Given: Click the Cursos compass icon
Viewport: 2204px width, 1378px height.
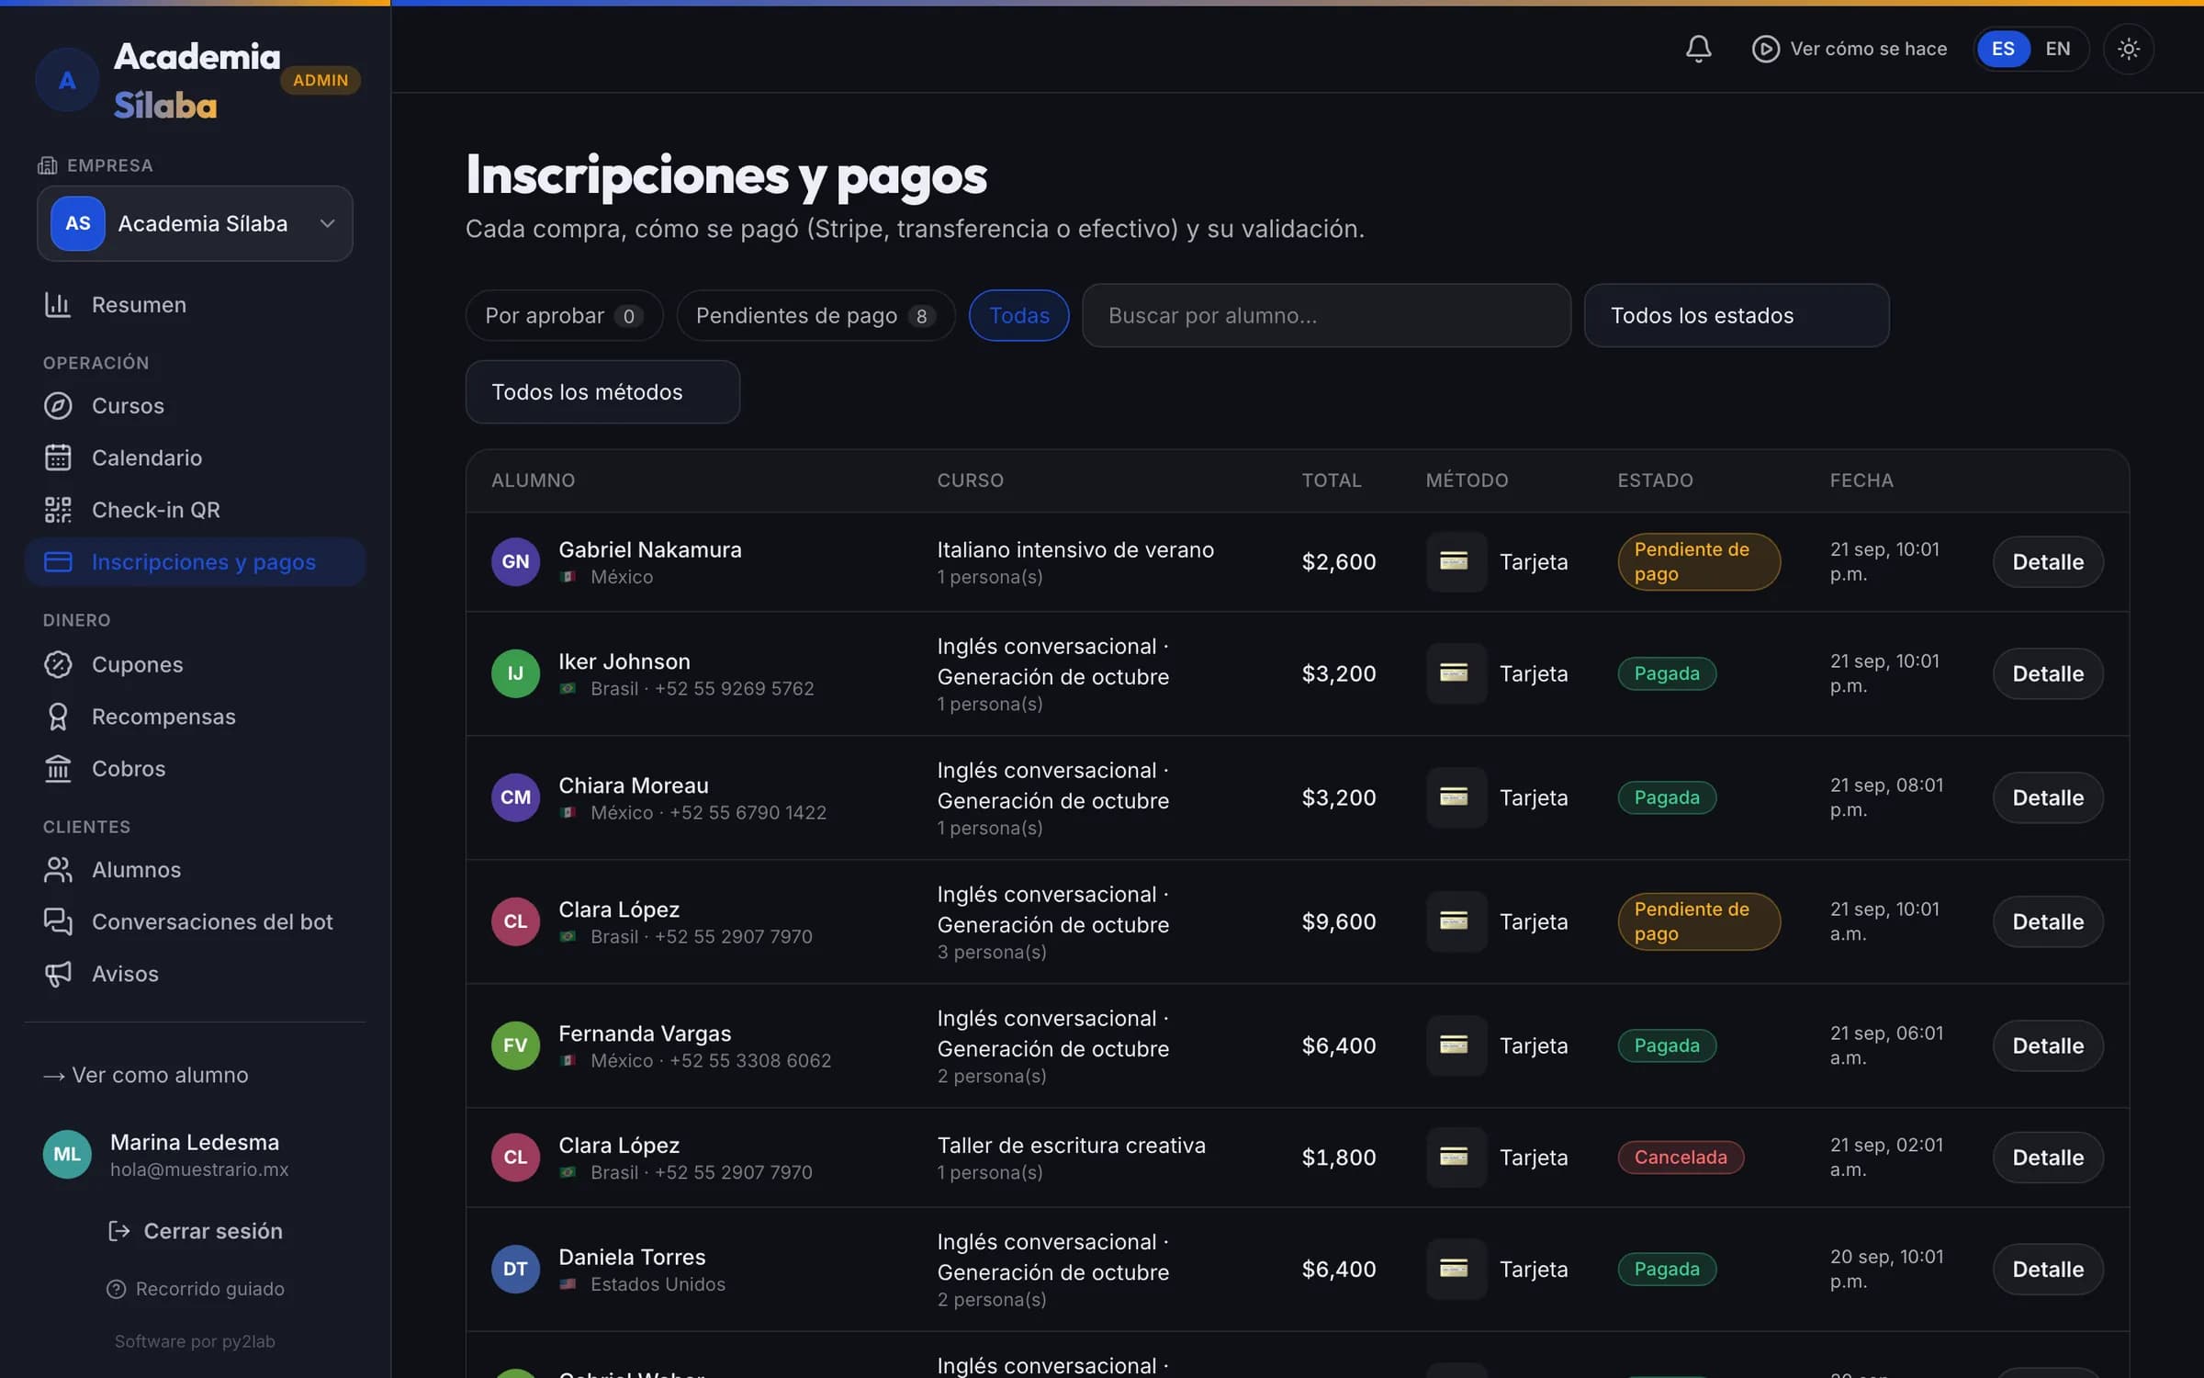Looking at the screenshot, I should click(58, 406).
